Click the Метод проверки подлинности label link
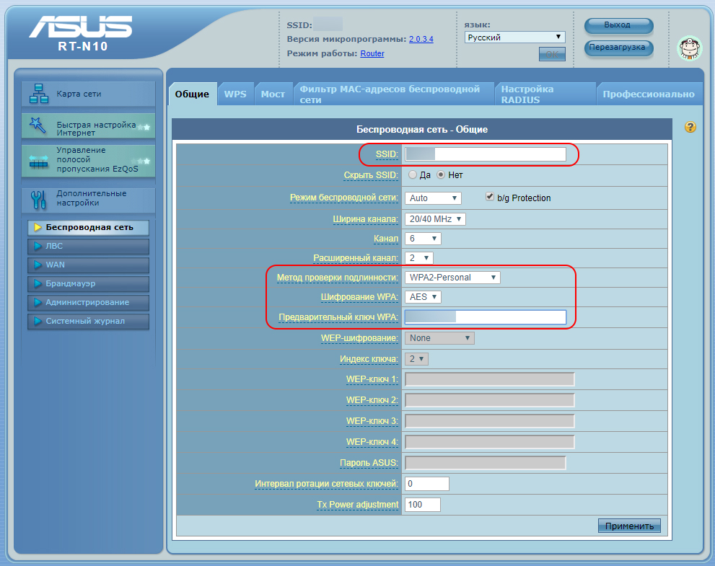This screenshot has width=715, height=566. pyautogui.click(x=338, y=278)
